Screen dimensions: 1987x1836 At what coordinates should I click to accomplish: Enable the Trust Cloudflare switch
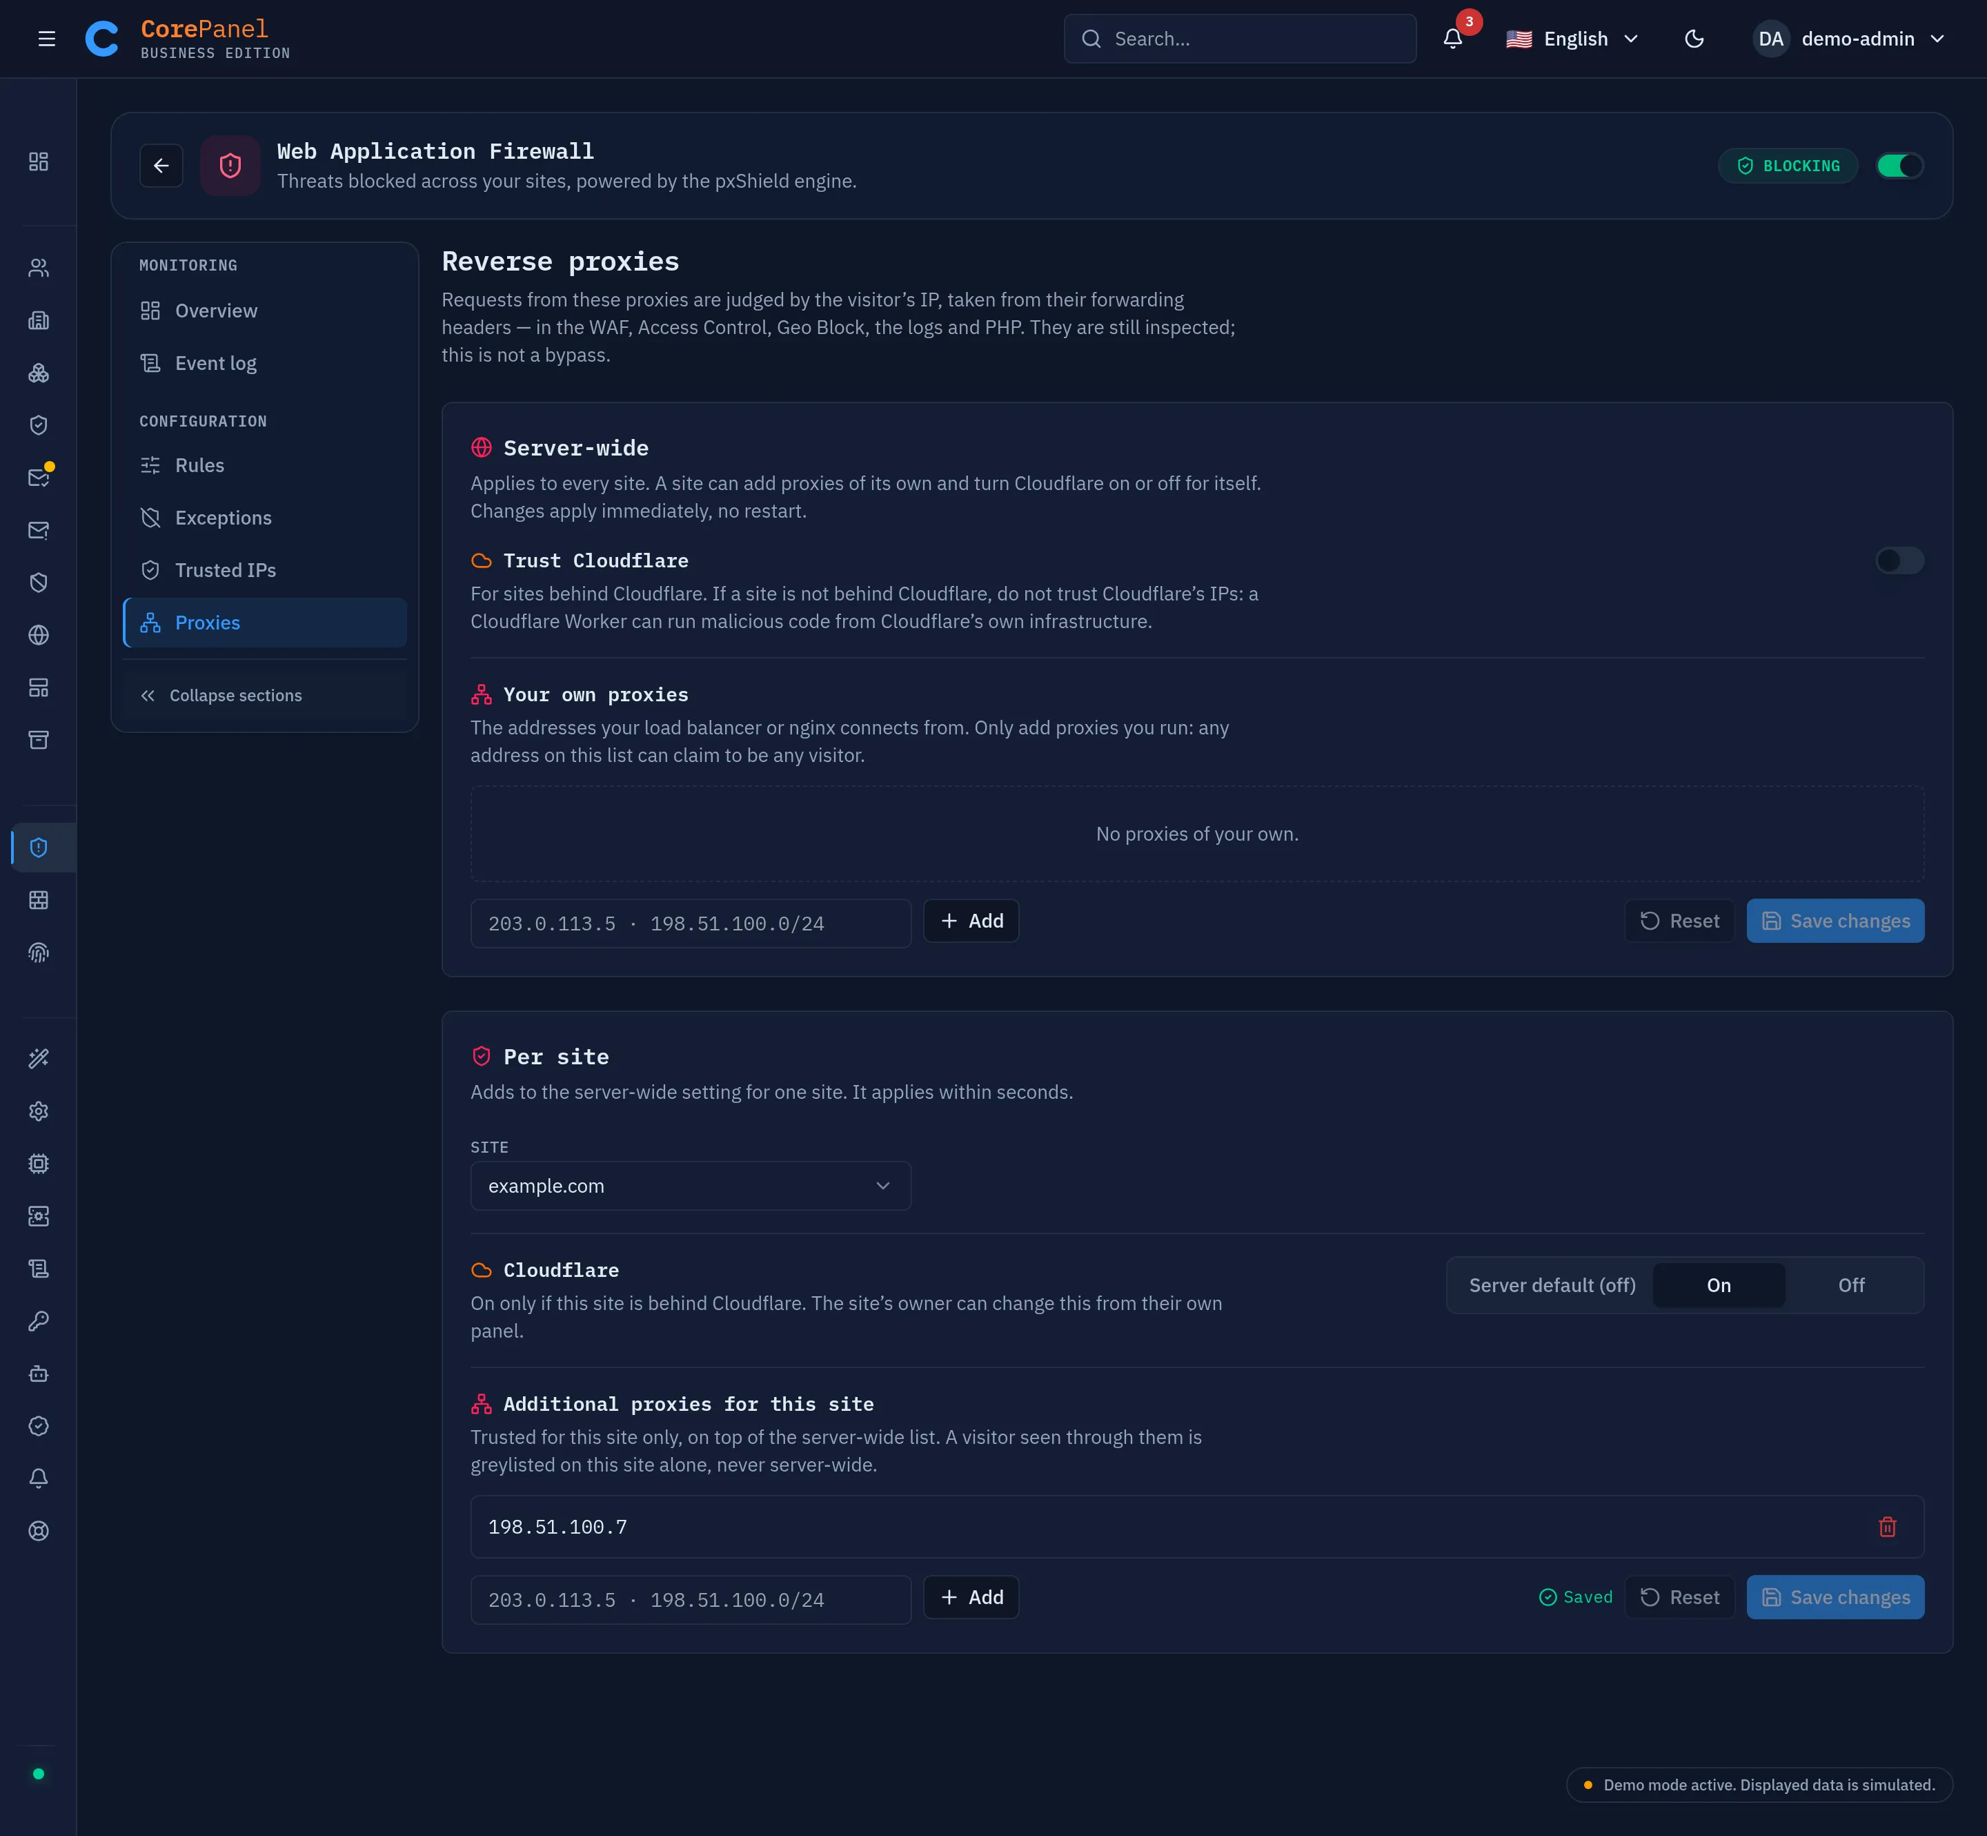(1899, 560)
